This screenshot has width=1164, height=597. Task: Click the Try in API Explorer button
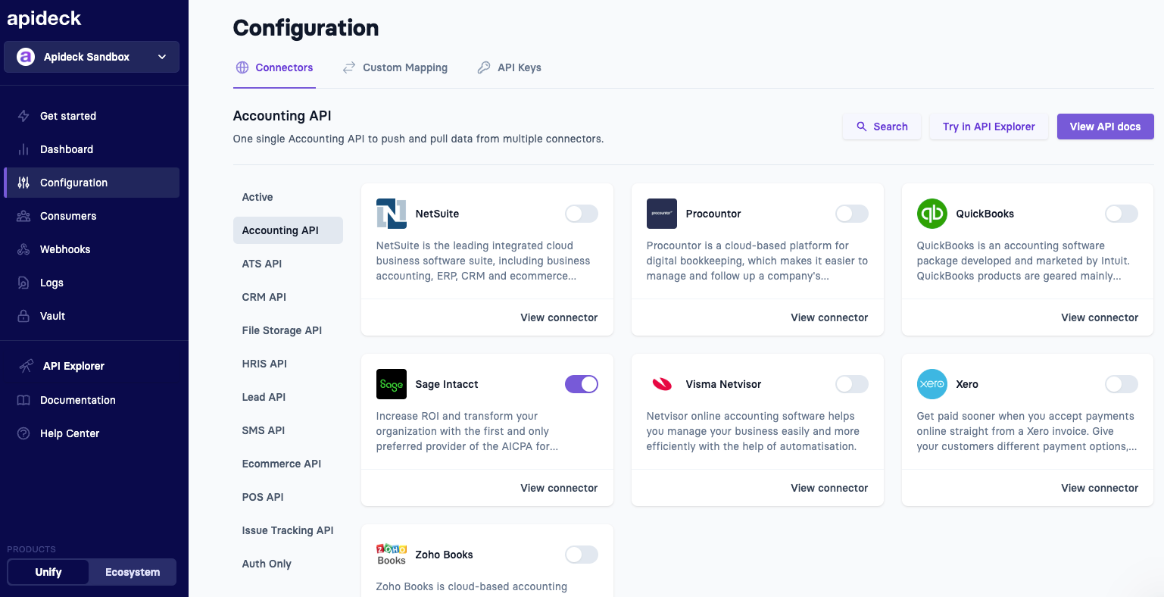(988, 127)
